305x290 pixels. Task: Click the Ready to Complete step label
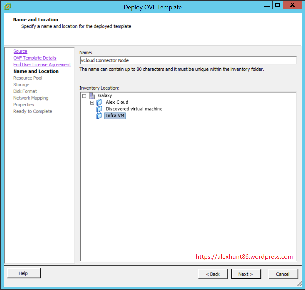coord(33,111)
